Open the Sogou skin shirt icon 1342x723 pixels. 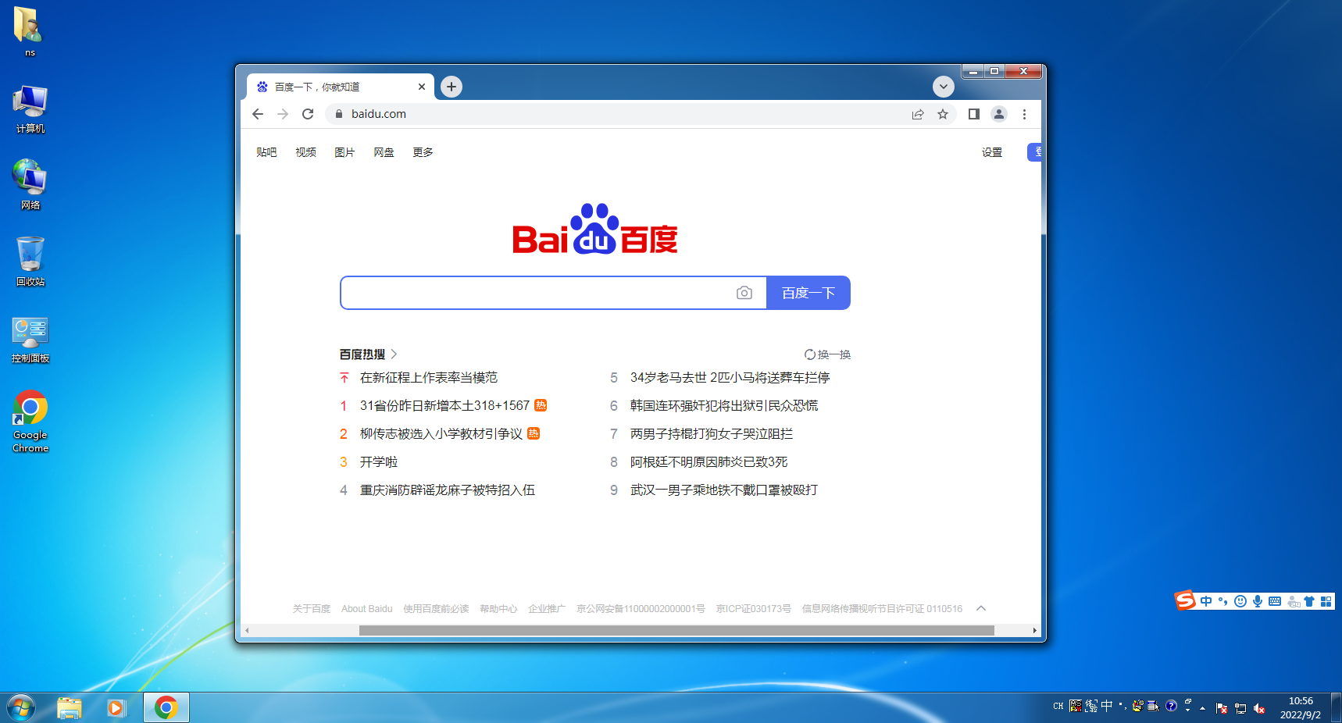[x=1309, y=601]
